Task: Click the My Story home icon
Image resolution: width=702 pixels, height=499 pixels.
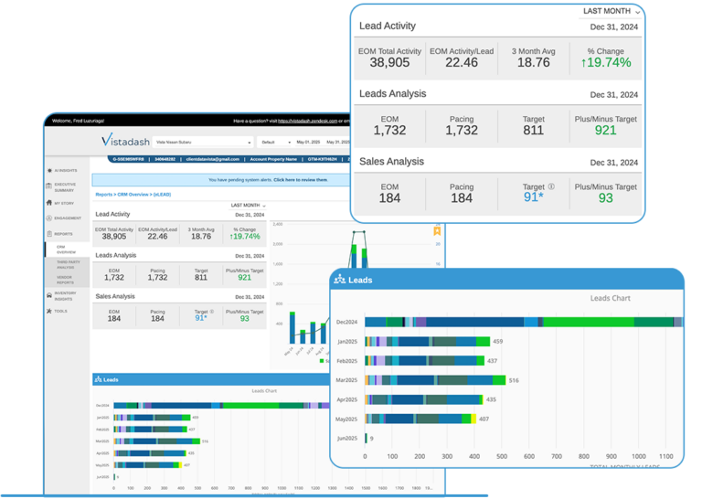Action: tap(48, 203)
